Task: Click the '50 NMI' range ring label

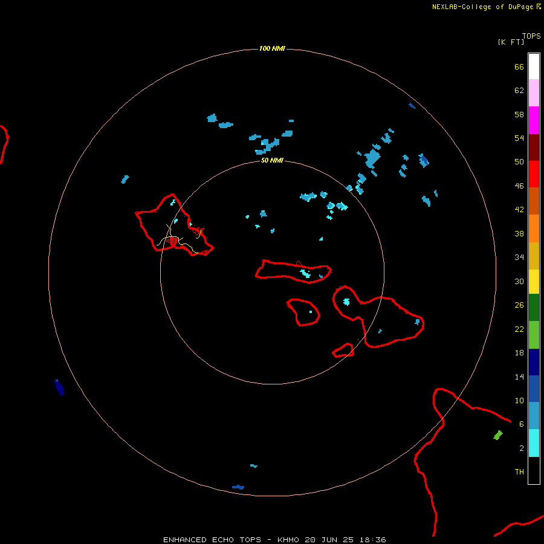Action: [x=272, y=160]
